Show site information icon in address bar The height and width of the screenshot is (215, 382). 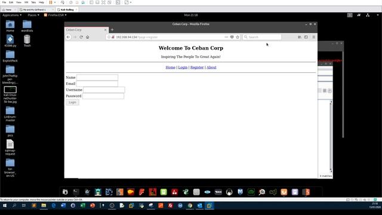click(109, 37)
